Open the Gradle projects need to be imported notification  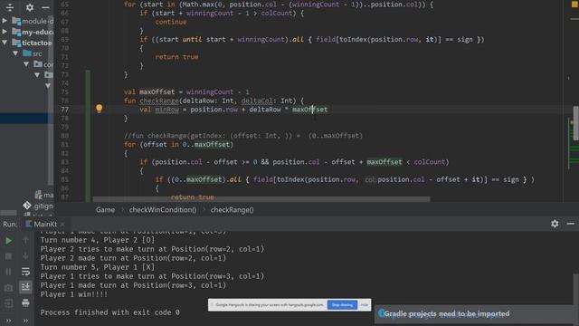pos(446,314)
